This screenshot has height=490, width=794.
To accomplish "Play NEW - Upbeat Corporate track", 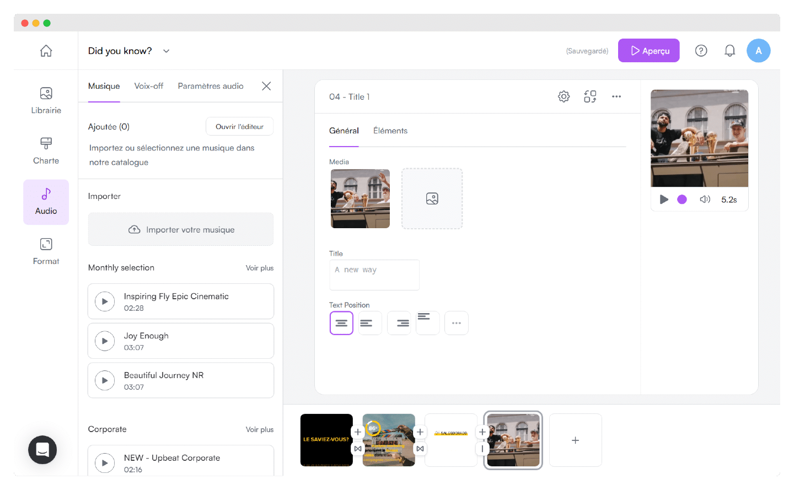I will pyautogui.click(x=105, y=463).
